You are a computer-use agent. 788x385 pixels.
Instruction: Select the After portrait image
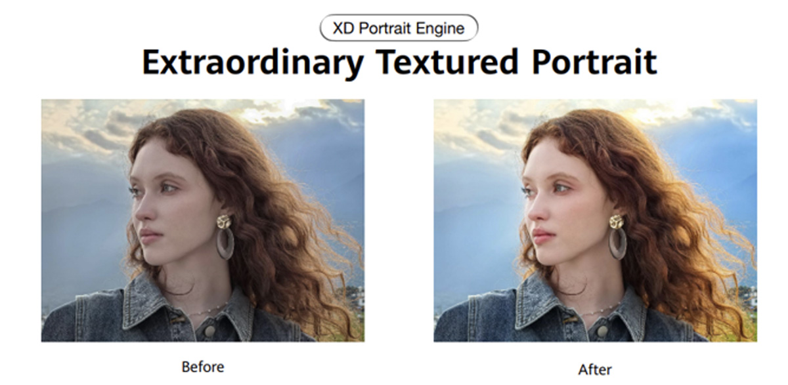[x=595, y=220]
